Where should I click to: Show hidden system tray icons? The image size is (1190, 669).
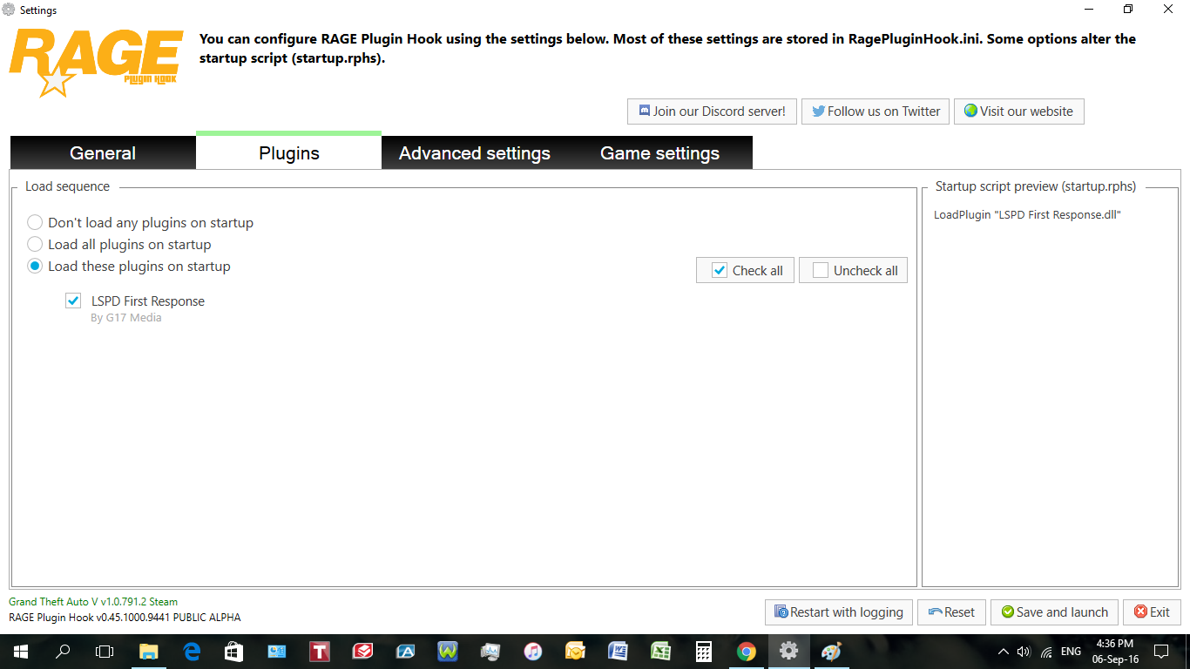tap(1003, 652)
